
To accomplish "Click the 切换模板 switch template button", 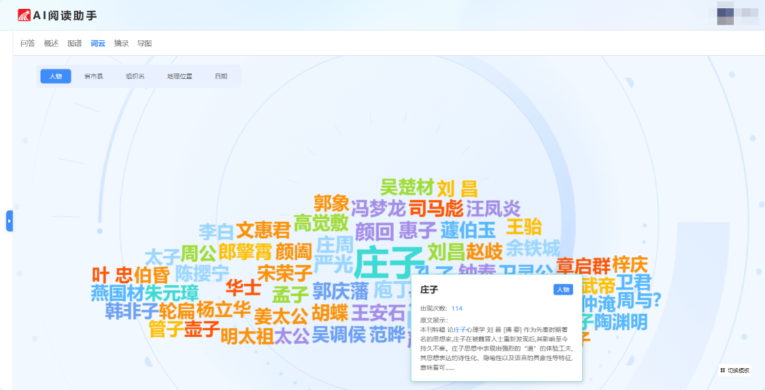I will (x=735, y=370).
